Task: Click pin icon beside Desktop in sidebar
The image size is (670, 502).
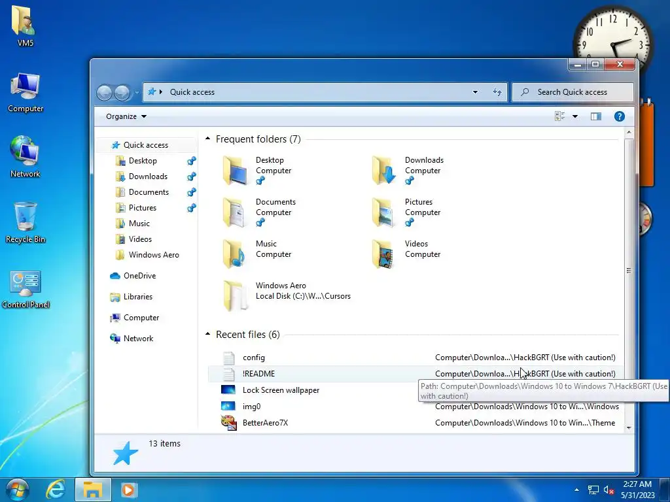Action: [x=192, y=161]
